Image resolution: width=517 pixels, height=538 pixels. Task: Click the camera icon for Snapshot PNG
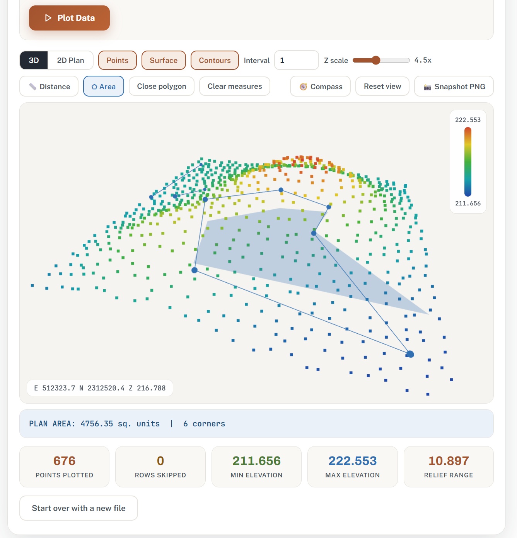[x=427, y=87]
